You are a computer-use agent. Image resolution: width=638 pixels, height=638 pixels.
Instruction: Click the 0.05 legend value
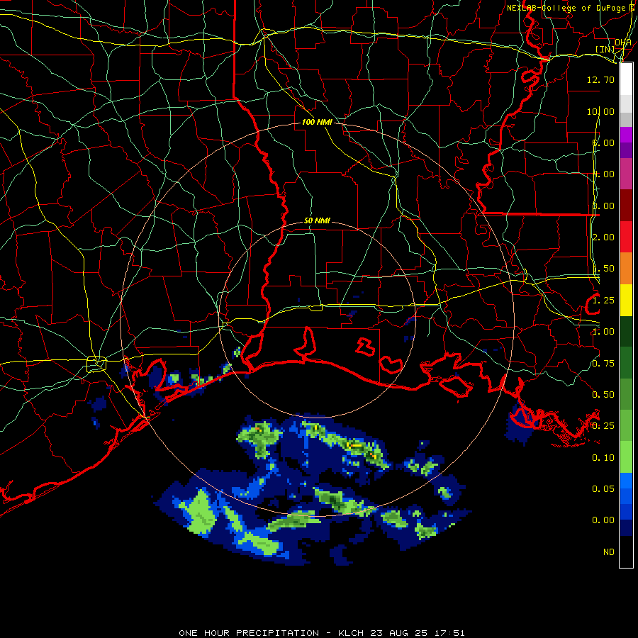pyautogui.click(x=603, y=489)
